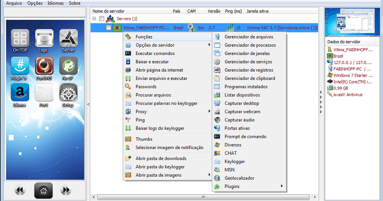
Task: Sort by Nome do servidor column header
Action: coord(131,11)
